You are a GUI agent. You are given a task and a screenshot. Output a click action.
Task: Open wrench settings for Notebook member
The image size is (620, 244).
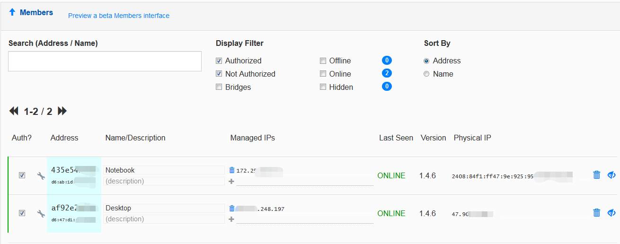pos(41,176)
